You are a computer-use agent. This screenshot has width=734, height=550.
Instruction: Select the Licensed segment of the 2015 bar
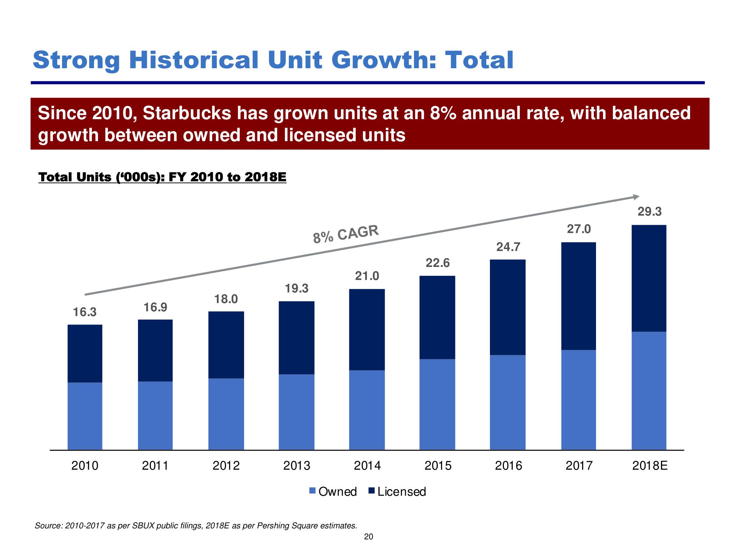coord(437,317)
